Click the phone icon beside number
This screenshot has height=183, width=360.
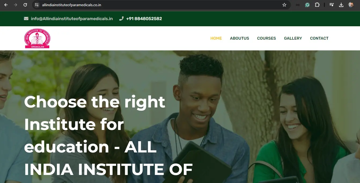tap(121, 18)
